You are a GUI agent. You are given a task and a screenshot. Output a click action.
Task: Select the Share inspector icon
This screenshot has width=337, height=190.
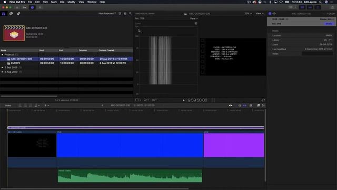(274, 14)
